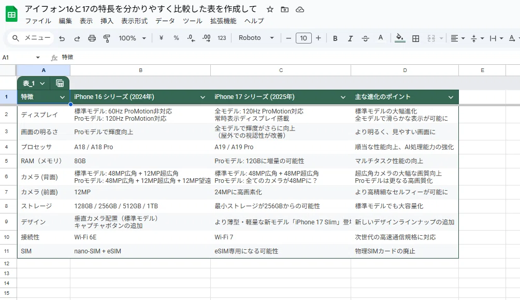Screen dimensions: 520x300
Task: Open horizontal align dropdown
Action: click(x=458, y=38)
